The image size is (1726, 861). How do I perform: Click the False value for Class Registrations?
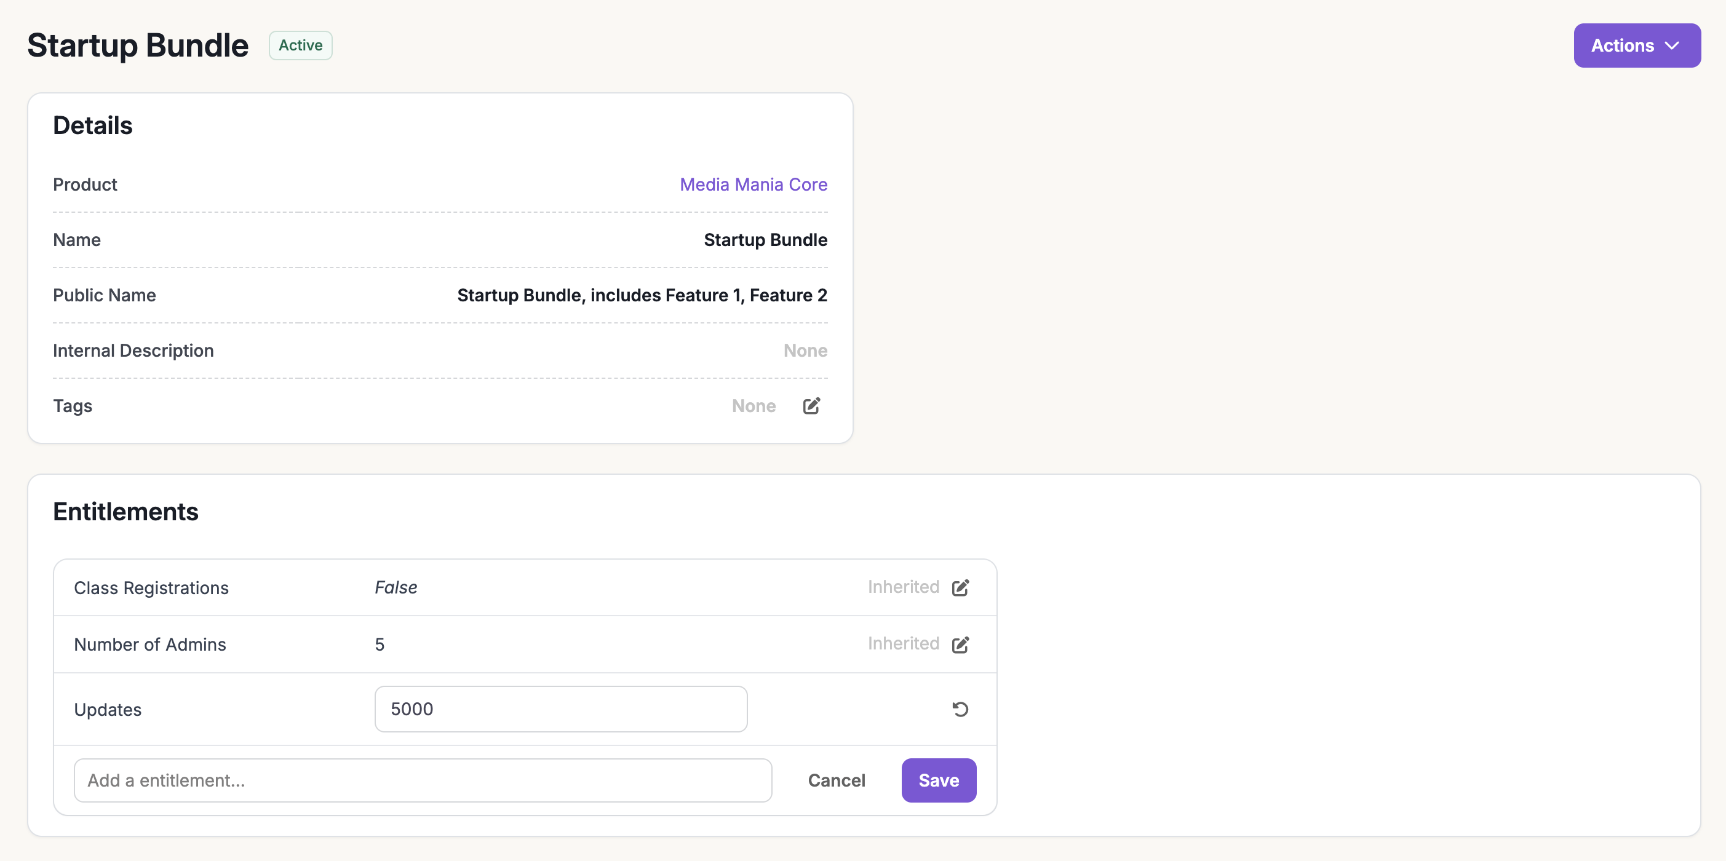tap(396, 587)
